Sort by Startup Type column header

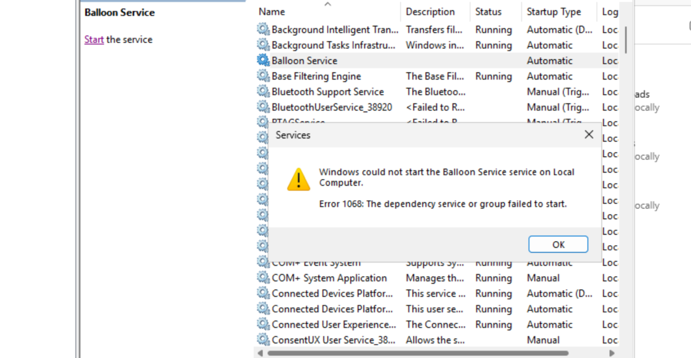(x=554, y=12)
